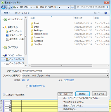This screenshot has height=112, width=111.
Task: Choose Web オプション(W)... menu item
Action: (83, 102)
